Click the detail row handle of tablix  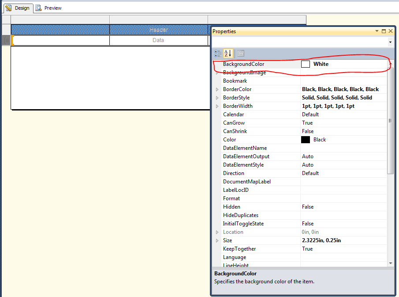click(x=6, y=40)
